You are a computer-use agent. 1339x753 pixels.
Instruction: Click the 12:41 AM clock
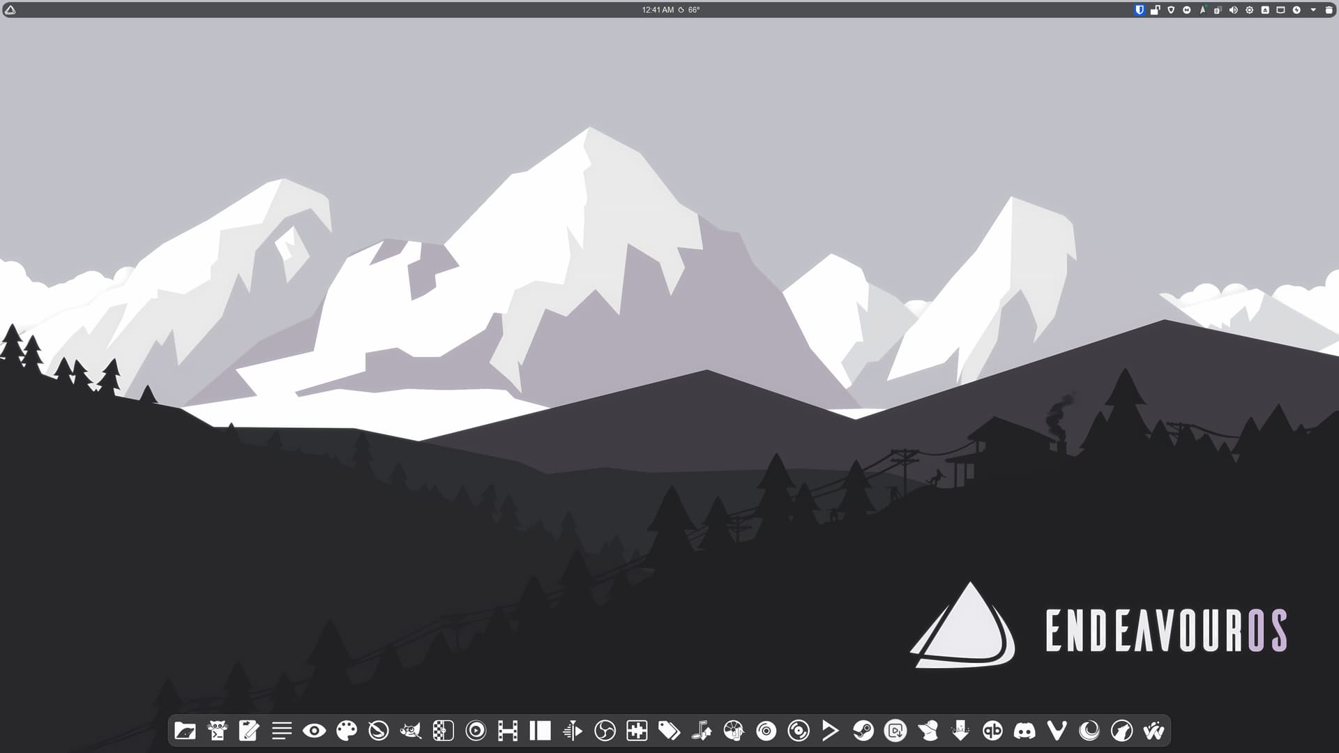point(658,10)
